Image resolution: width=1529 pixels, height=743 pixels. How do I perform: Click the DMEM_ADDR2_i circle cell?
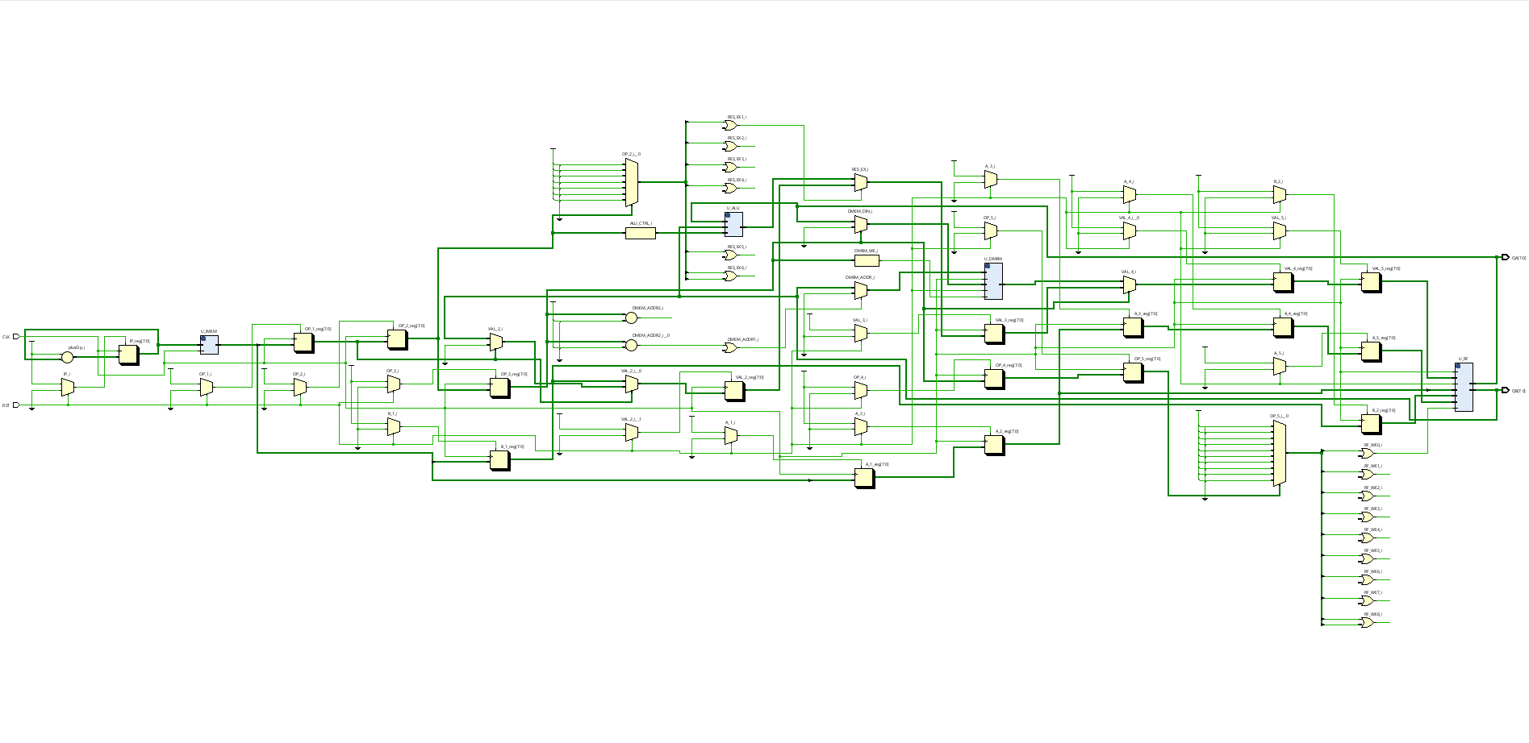[x=632, y=318]
